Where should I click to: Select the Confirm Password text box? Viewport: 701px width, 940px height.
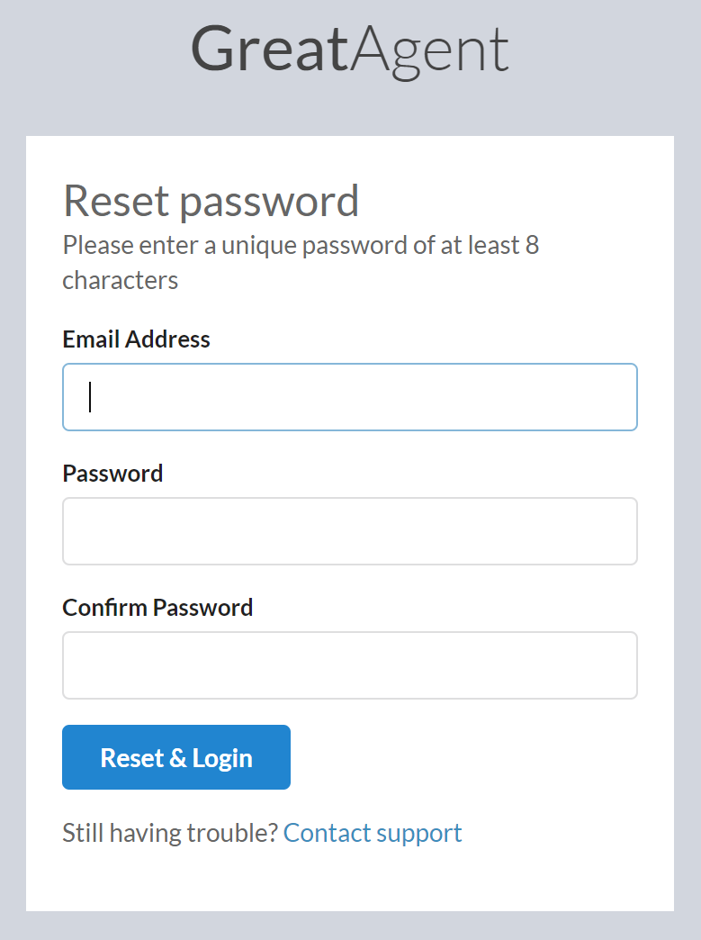pyautogui.click(x=350, y=665)
